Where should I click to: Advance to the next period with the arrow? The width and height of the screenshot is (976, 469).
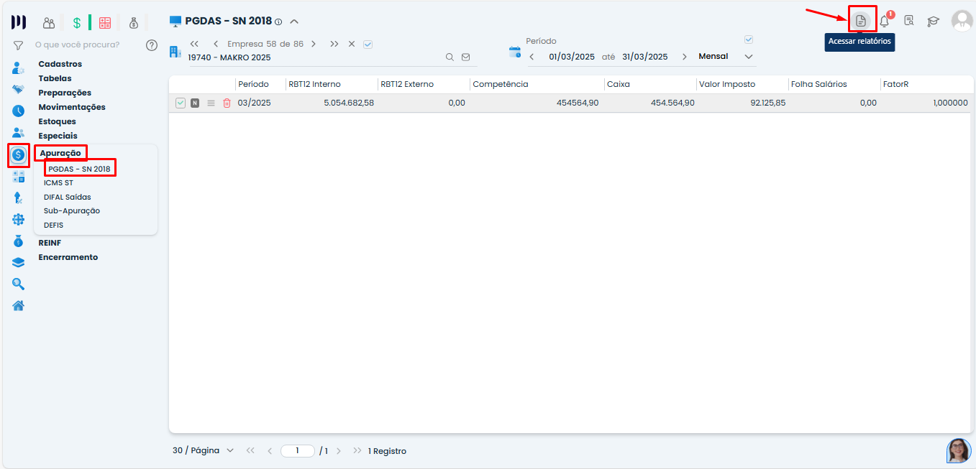pos(684,57)
